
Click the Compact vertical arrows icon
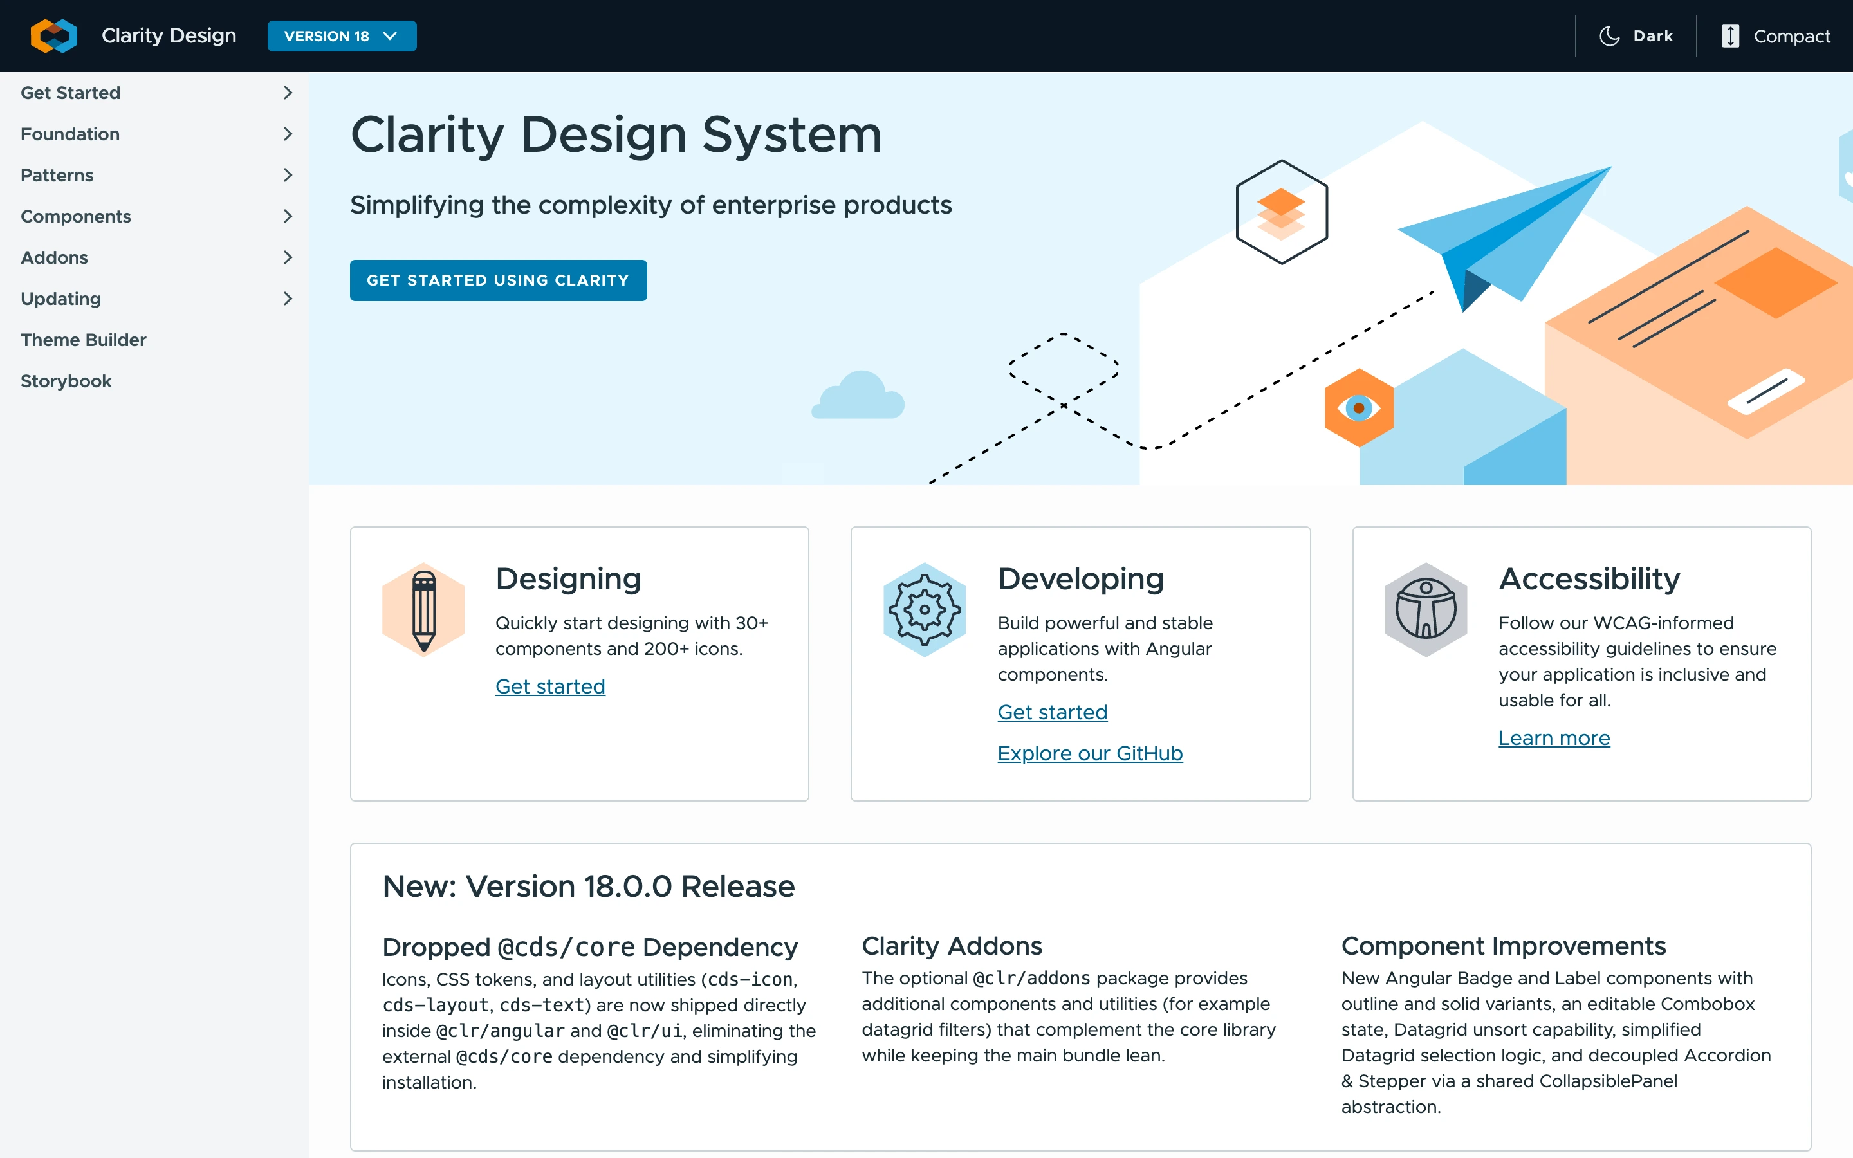1729,36
